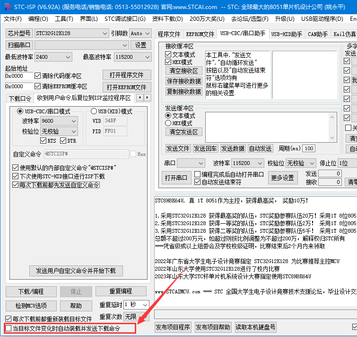Select the USB(HID)模式 radio button
The width and height of the screenshot is (357, 337).
point(94,111)
